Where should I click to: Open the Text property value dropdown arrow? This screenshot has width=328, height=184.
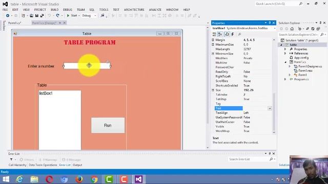[x=270, y=108]
